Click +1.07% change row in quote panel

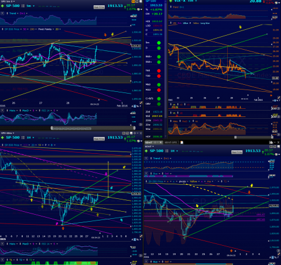point(154,9)
